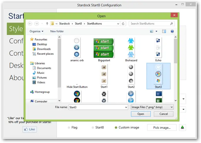Select the Biohazard image file
Viewport: 201px width, 143px height.
click(131, 49)
